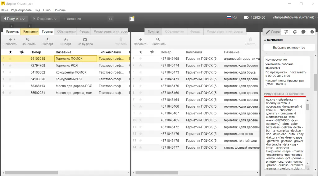This screenshot has height=176, width=318.
Task: Toggle star for Герметик-РСЯ campaign row
Action: [x=10, y=66]
